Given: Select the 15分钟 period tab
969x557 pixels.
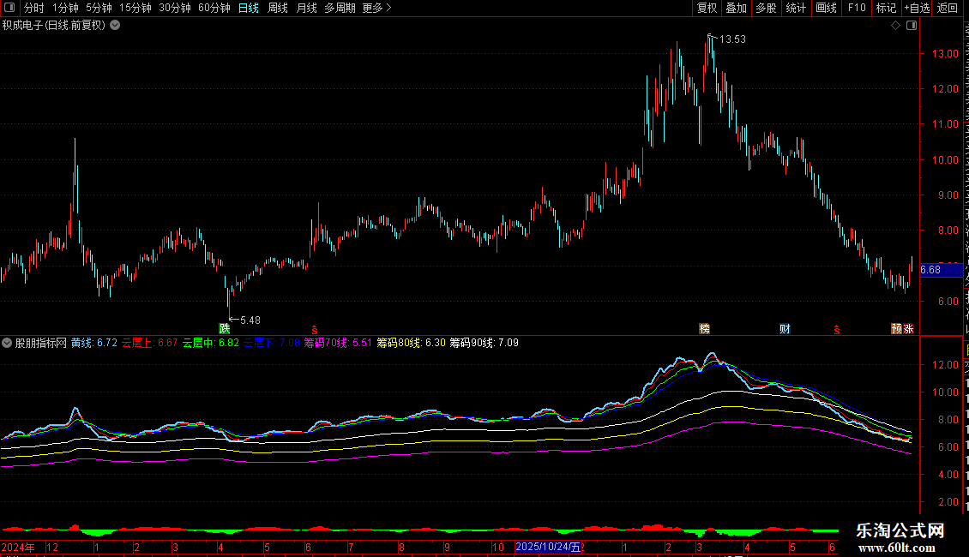Looking at the screenshot, I should [135, 8].
